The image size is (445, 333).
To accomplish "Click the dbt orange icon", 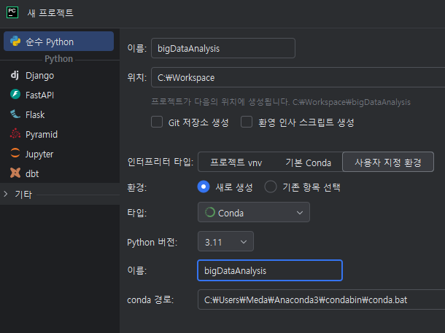I will click(x=15, y=173).
